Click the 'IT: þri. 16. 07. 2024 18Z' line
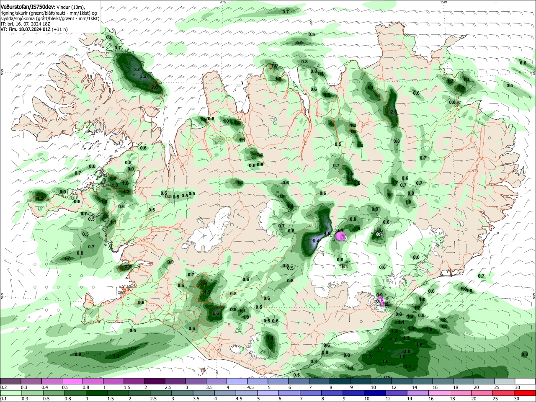 (24, 24)
